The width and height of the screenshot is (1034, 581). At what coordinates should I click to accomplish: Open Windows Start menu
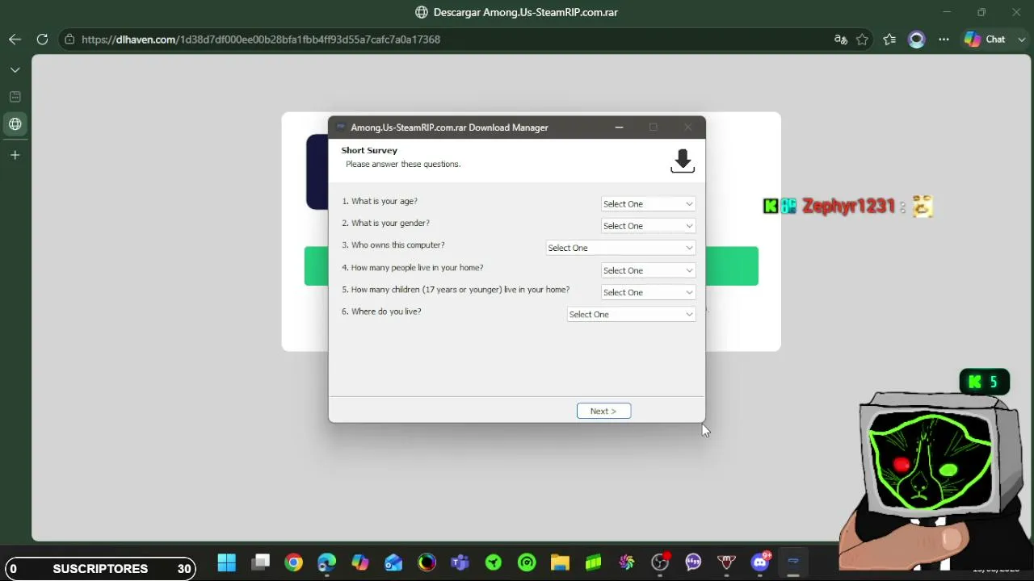click(x=227, y=562)
